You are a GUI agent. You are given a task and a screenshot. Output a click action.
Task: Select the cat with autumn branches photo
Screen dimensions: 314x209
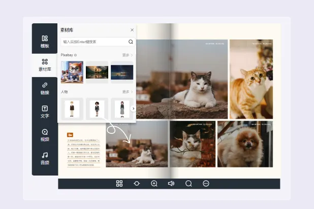coord(193,144)
